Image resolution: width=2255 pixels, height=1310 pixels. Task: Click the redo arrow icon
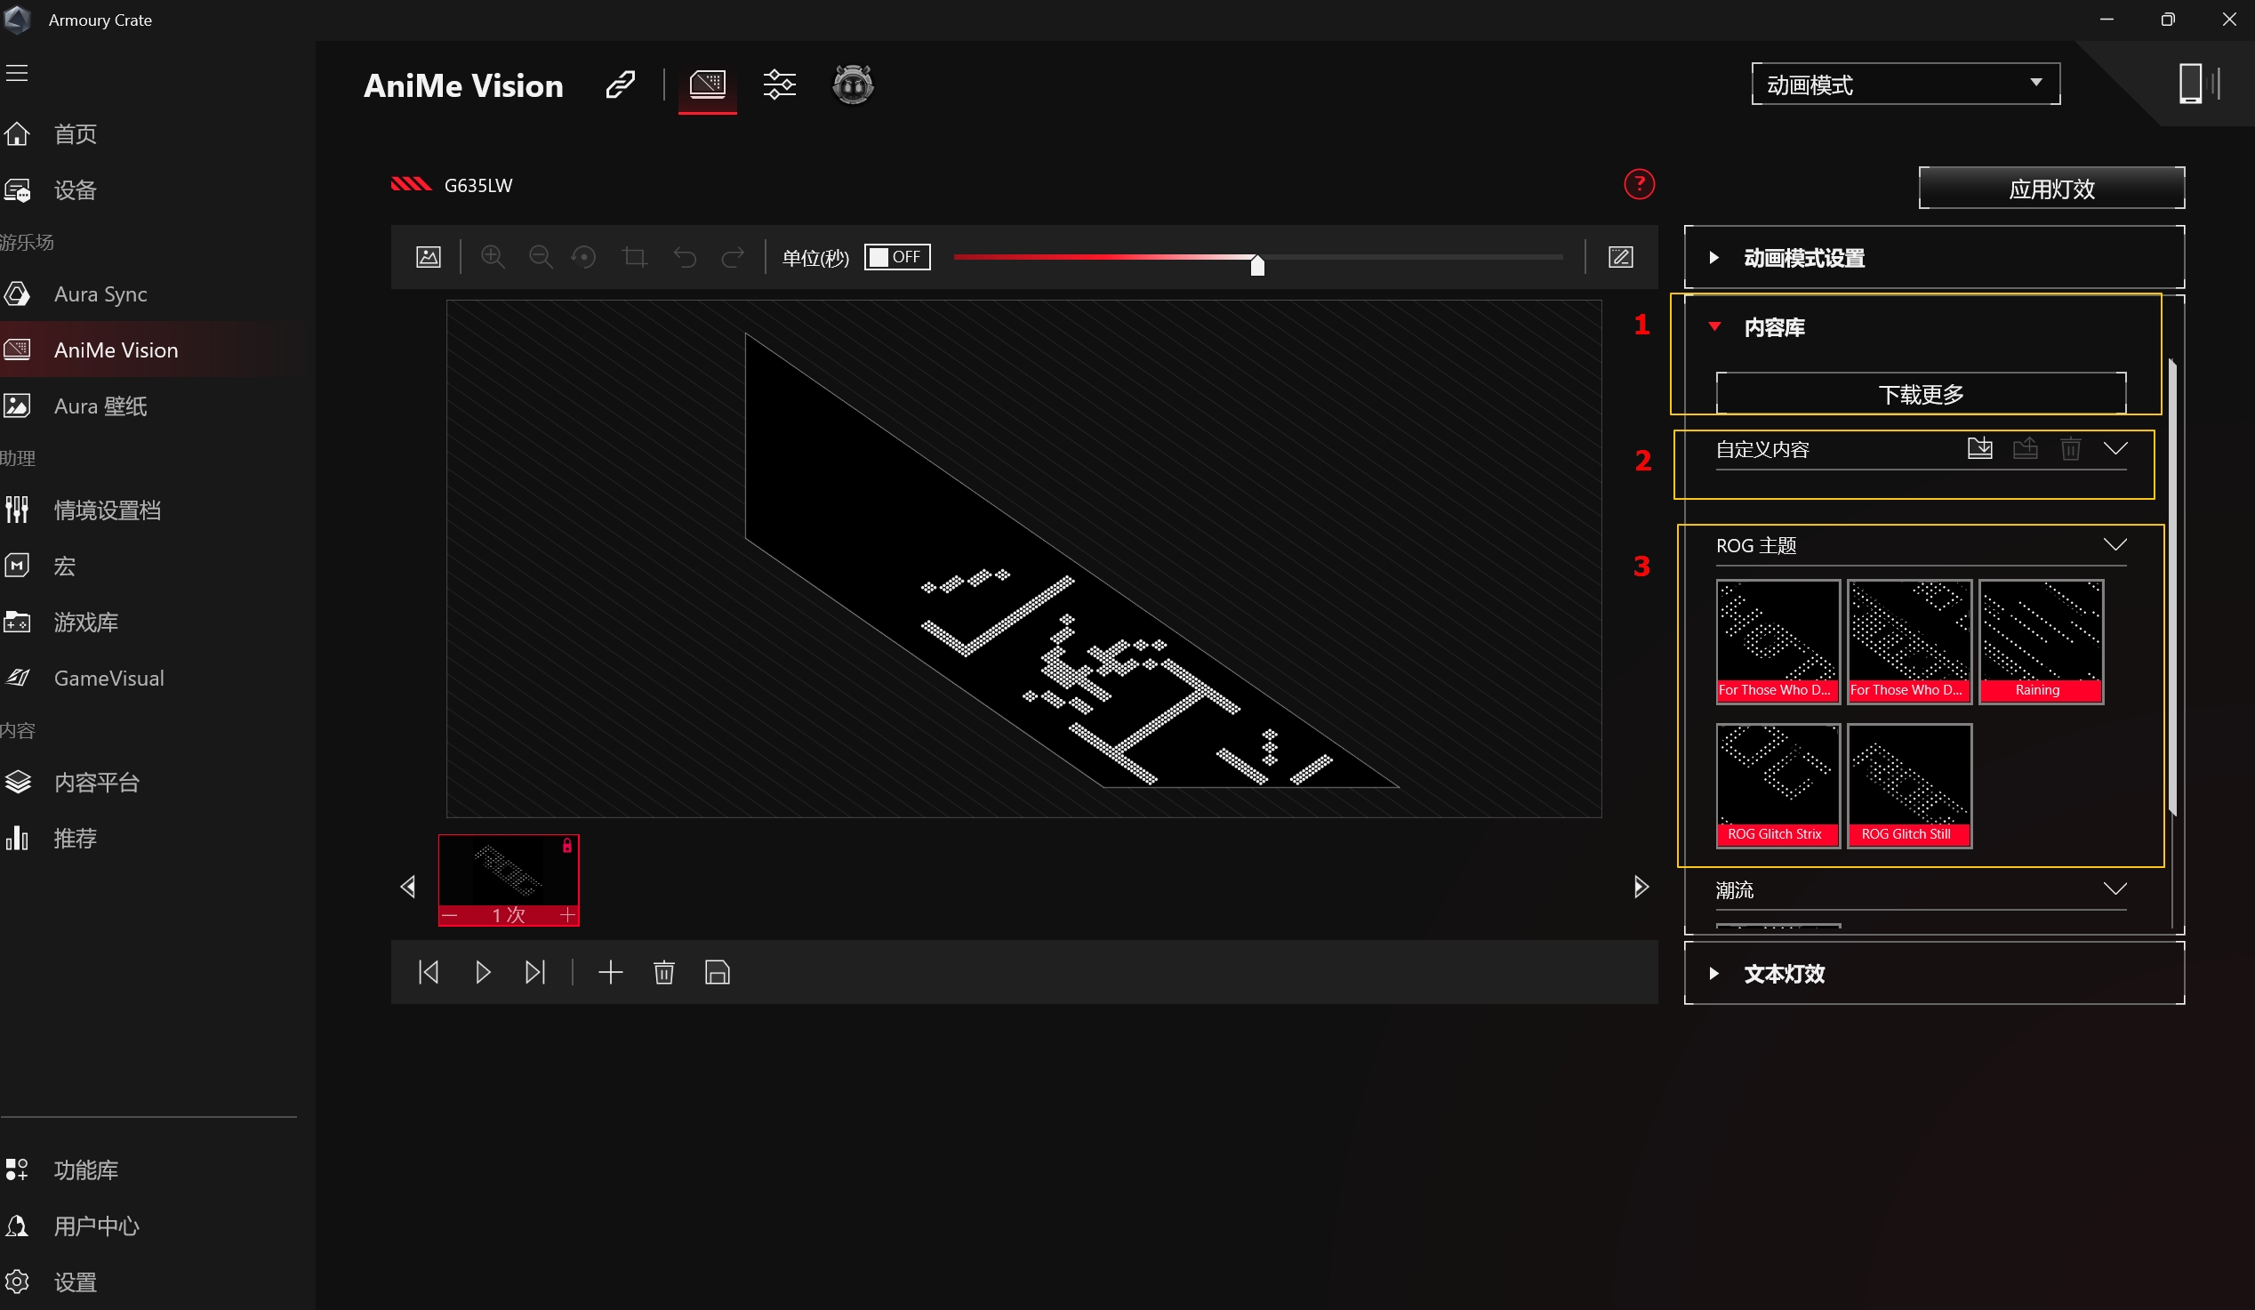click(733, 258)
